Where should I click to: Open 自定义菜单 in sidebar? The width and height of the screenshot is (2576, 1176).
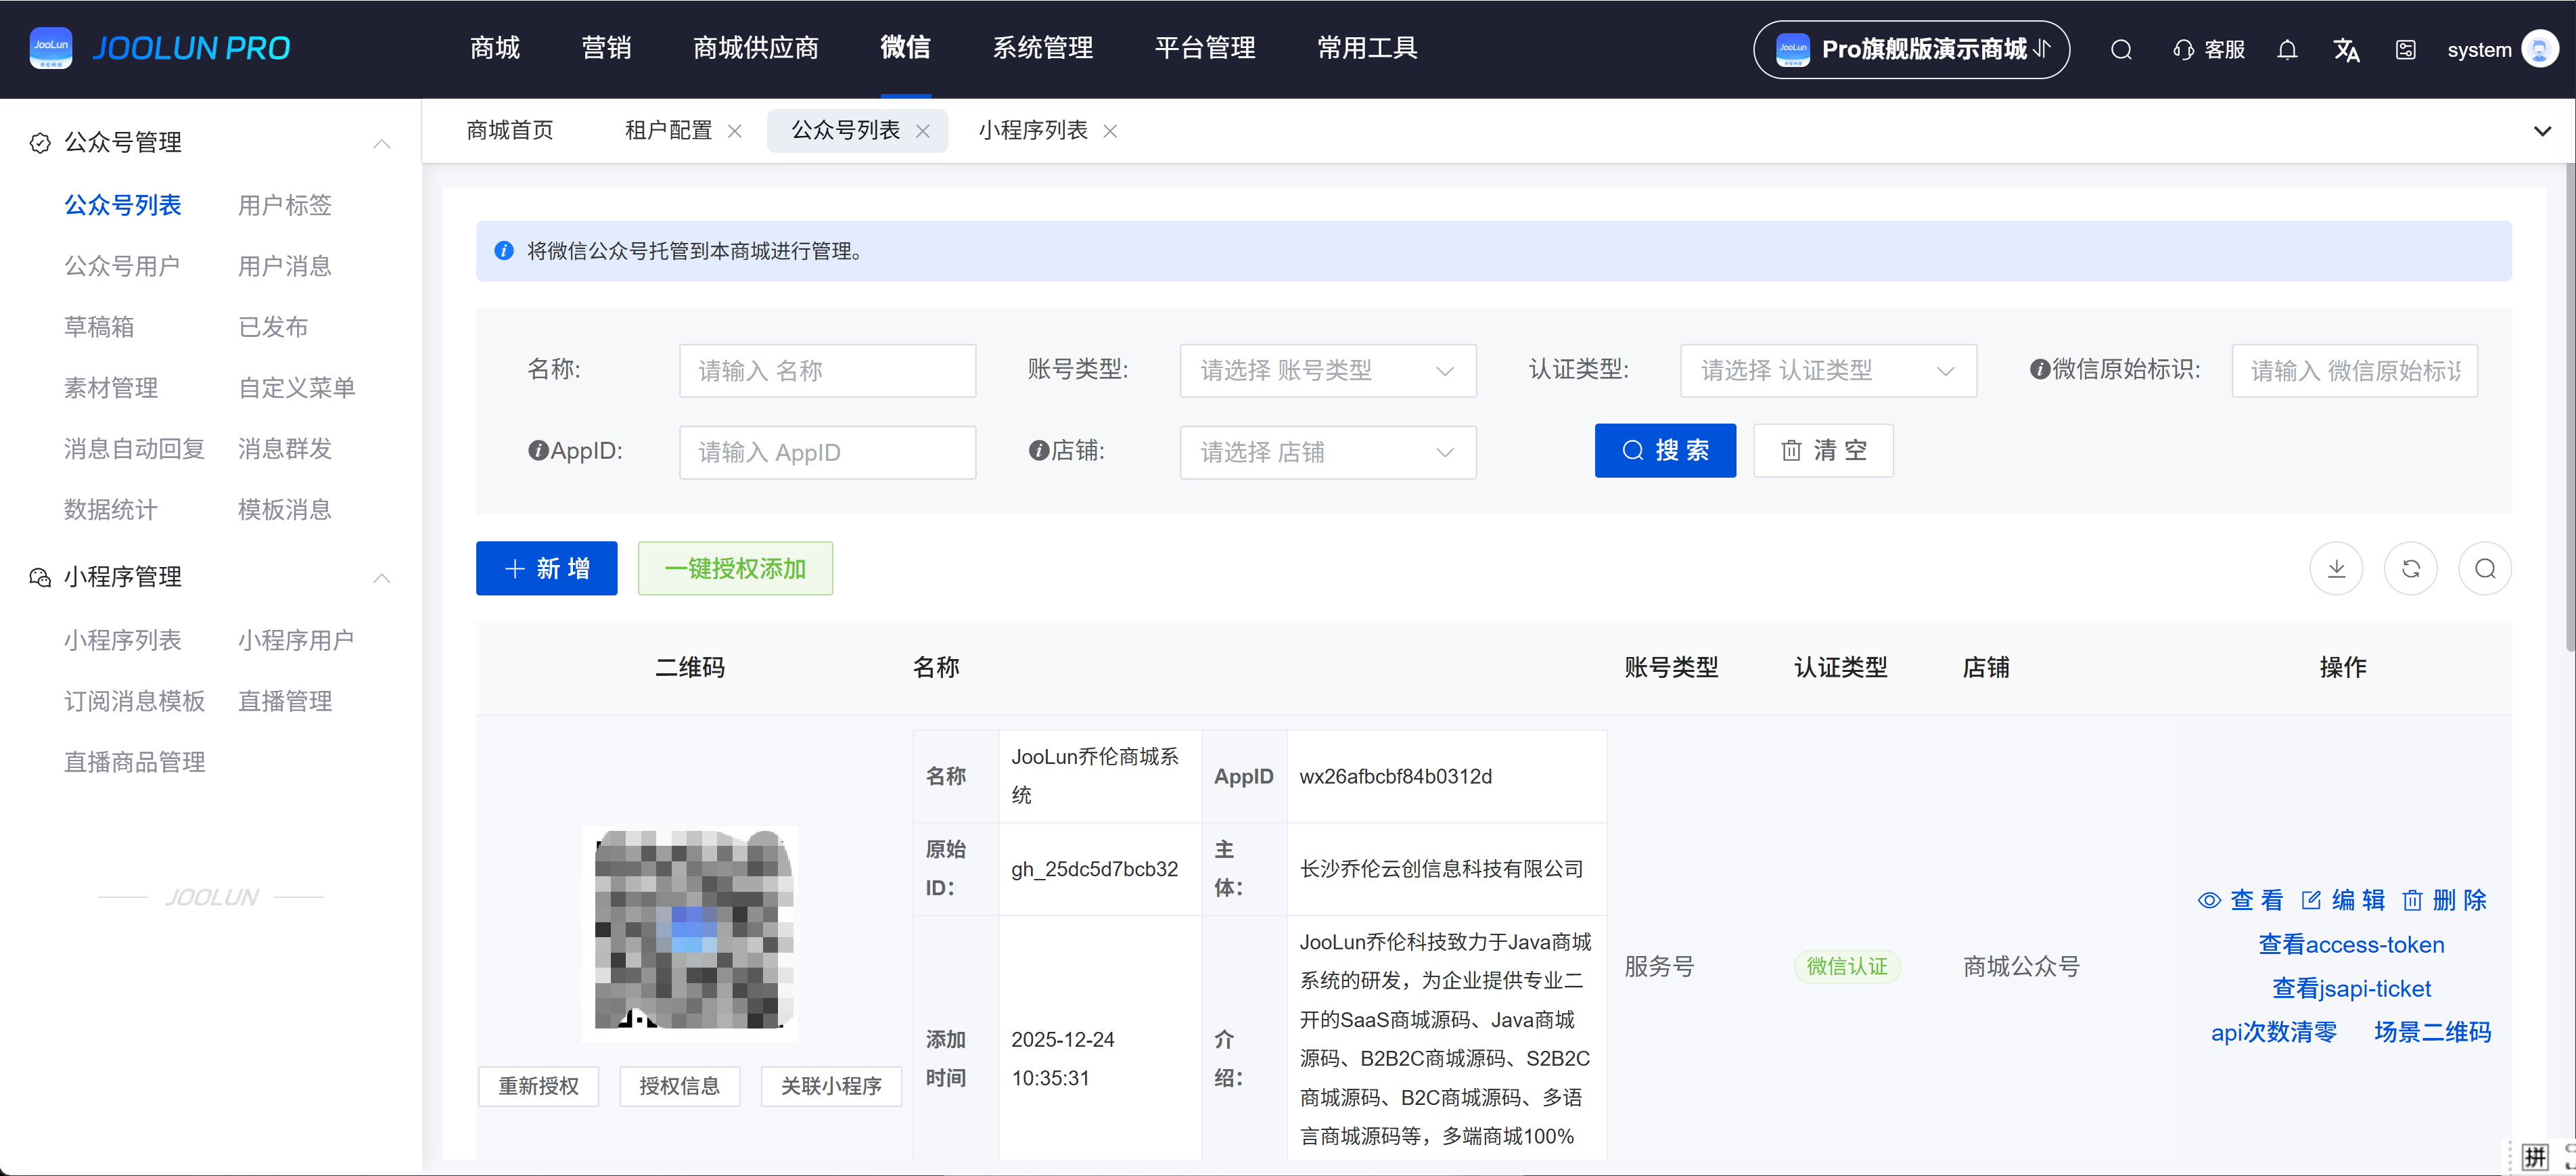point(296,388)
